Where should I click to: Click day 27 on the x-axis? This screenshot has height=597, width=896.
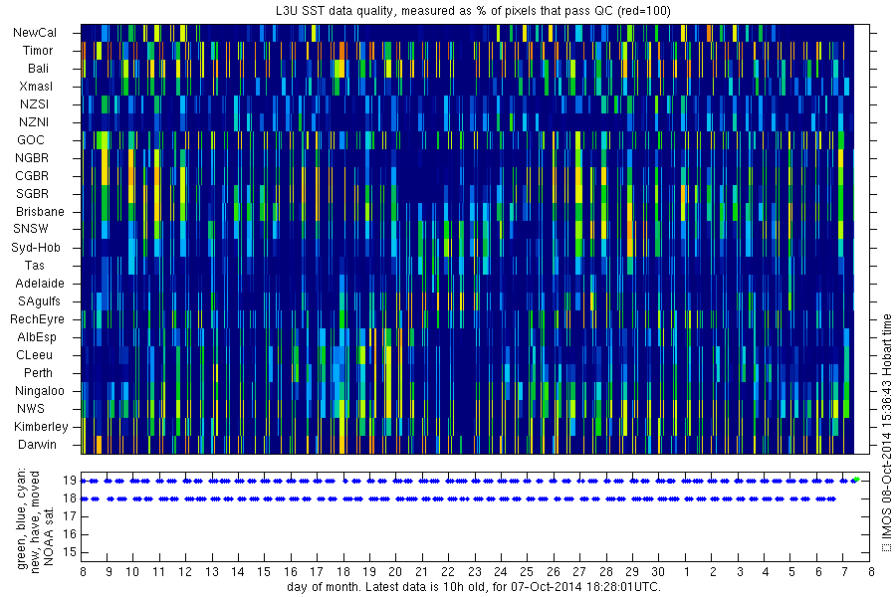[579, 572]
